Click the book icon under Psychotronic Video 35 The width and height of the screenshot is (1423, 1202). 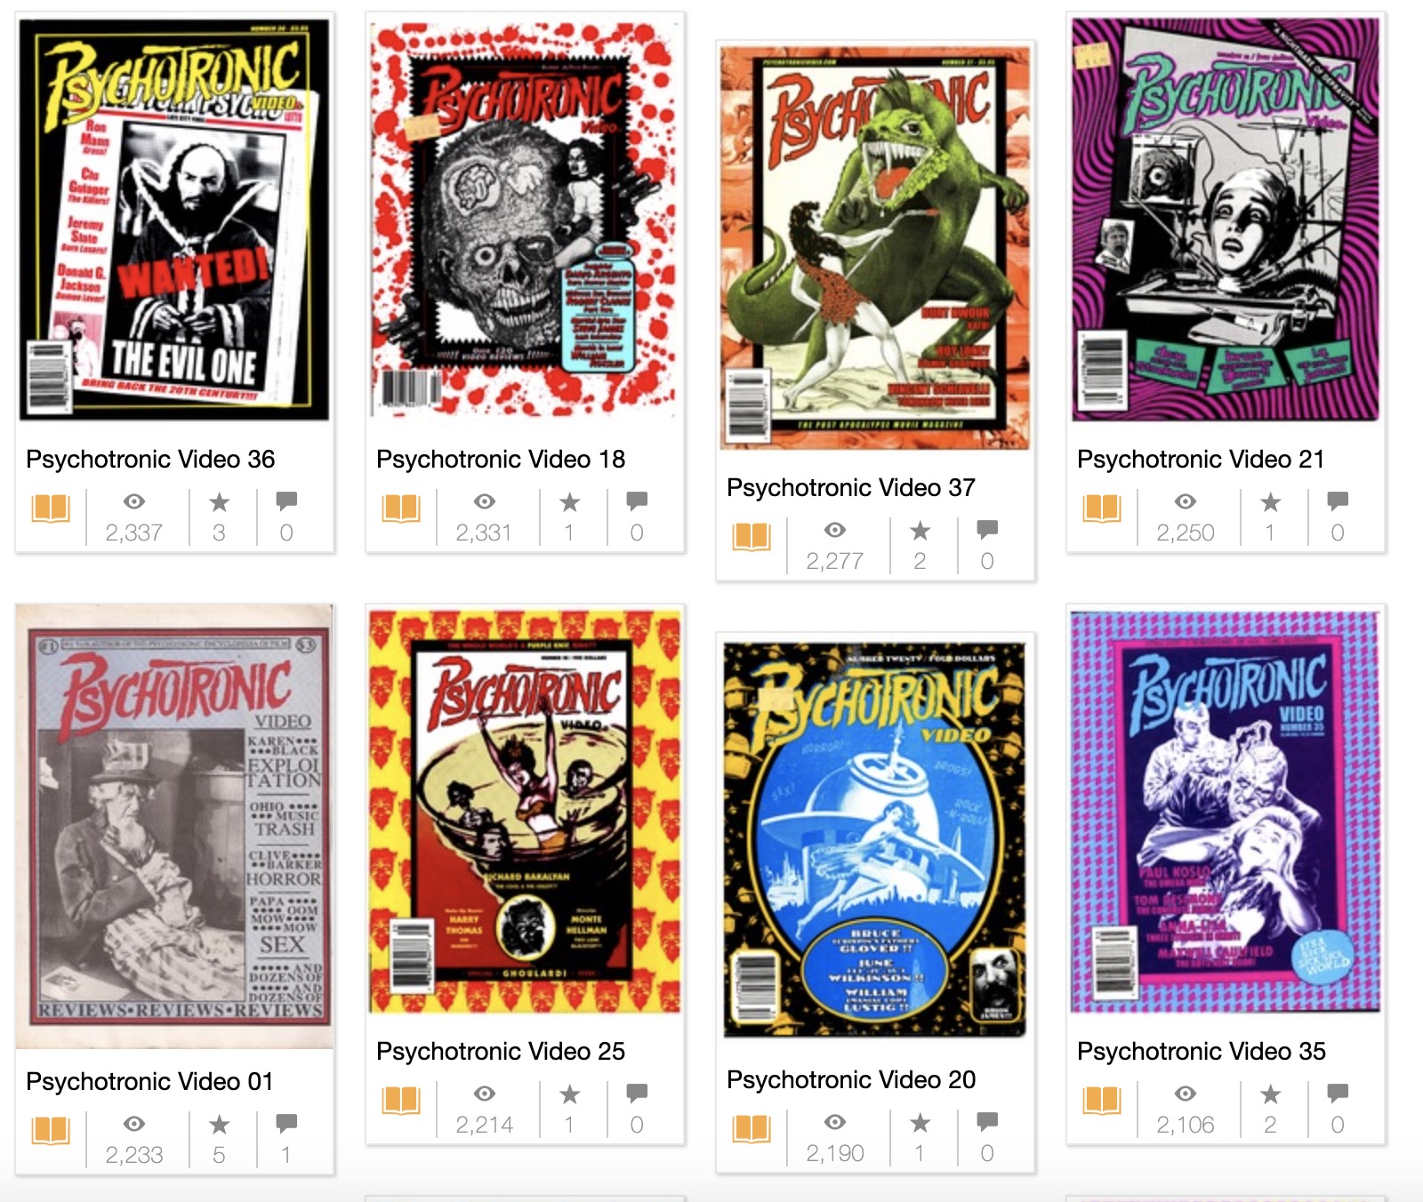1102,1101
